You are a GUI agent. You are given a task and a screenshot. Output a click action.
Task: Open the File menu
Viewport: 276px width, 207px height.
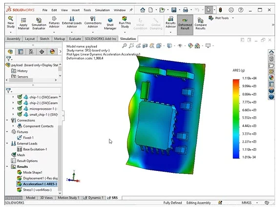tap(45, 10)
